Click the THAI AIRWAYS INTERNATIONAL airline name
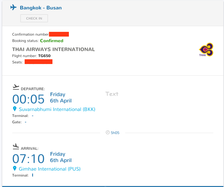This screenshot has height=187, width=224. 53,49
